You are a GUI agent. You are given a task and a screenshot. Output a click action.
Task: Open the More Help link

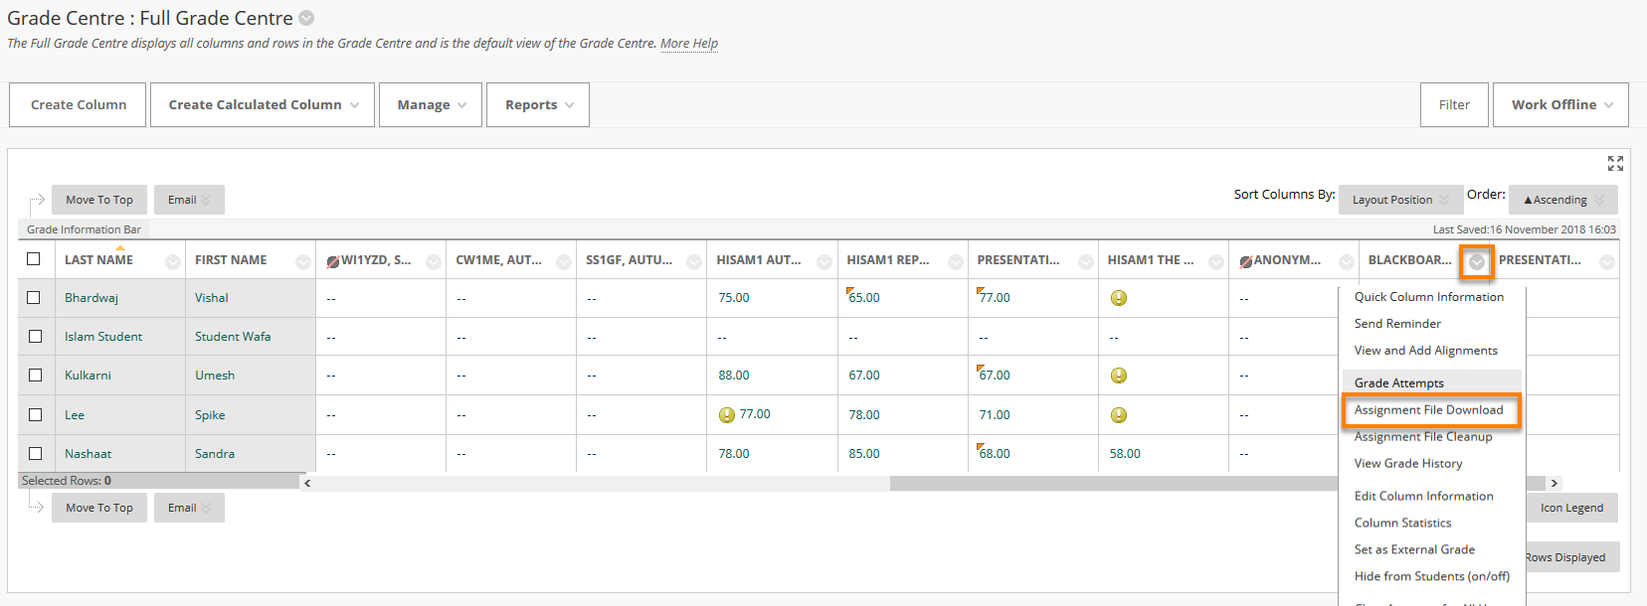689,44
